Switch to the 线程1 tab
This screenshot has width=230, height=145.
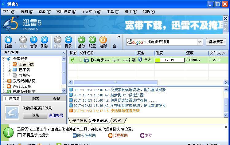click(117, 121)
